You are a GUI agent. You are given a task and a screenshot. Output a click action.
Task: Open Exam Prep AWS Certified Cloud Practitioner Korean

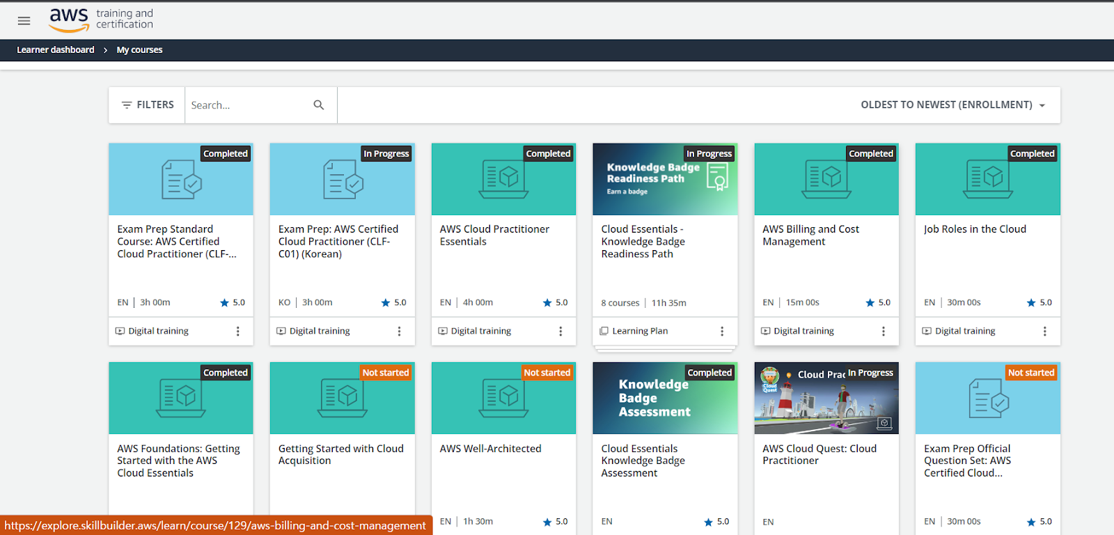(338, 242)
